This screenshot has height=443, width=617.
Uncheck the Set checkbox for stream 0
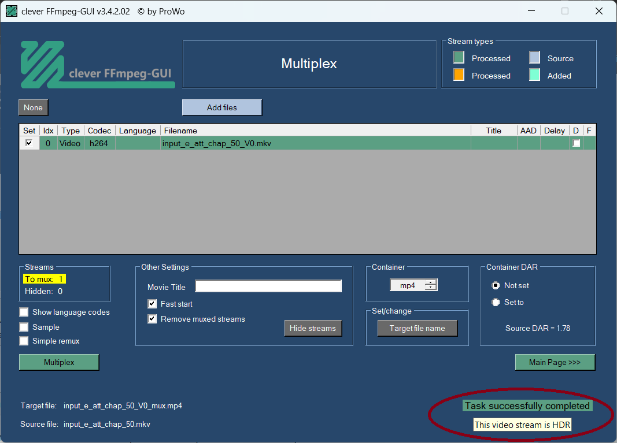[29, 143]
